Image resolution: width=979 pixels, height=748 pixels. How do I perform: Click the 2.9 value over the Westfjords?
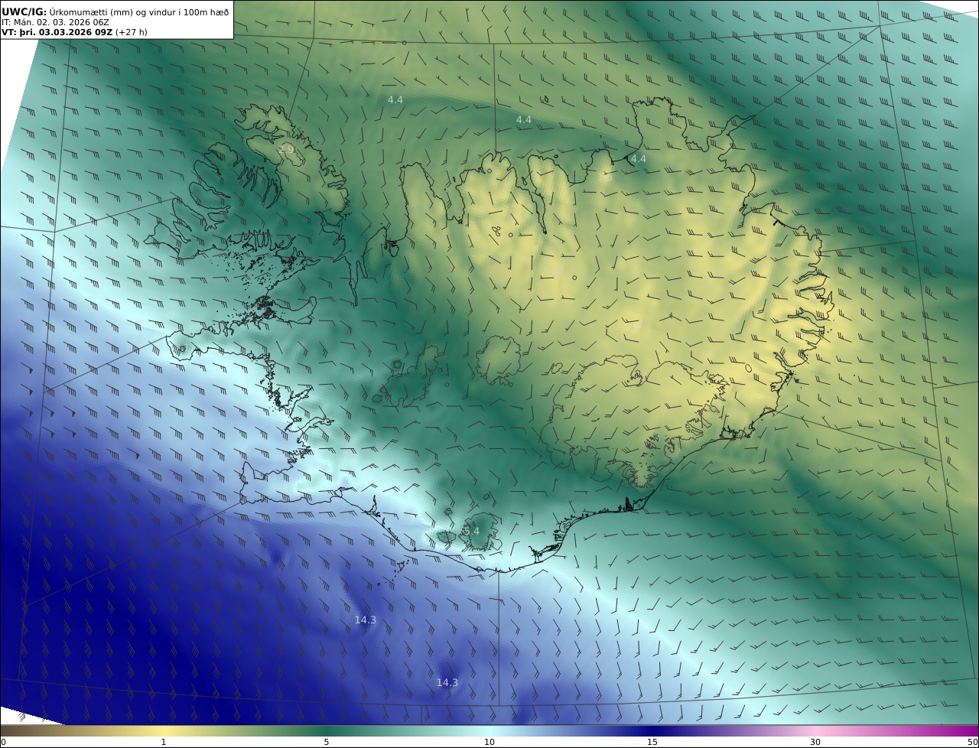click(287, 149)
